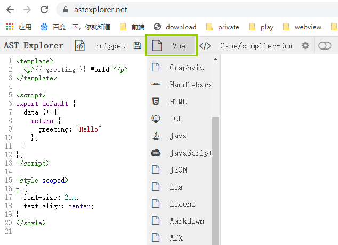Viewport: 338px width, 245px height.
Task: Open the Vue language dropdown
Action: pyautogui.click(x=171, y=45)
